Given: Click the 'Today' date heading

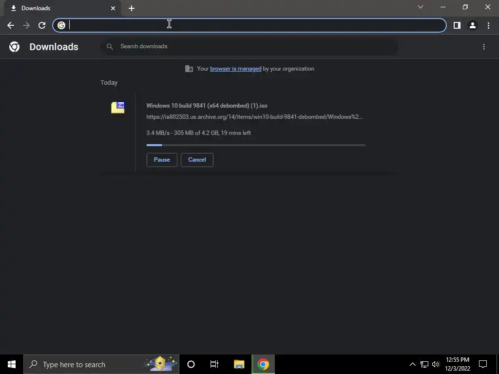Looking at the screenshot, I should tap(109, 83).
